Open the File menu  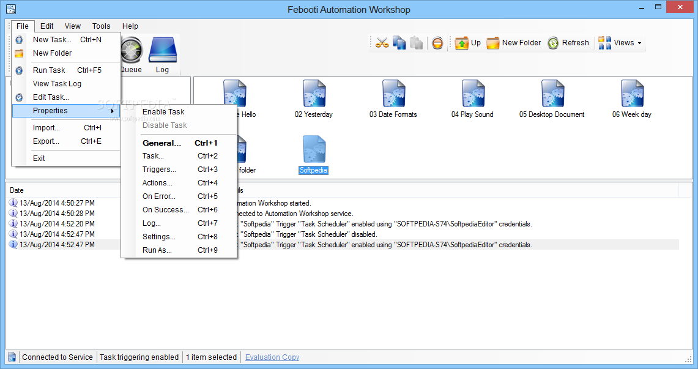pos(22,26)
